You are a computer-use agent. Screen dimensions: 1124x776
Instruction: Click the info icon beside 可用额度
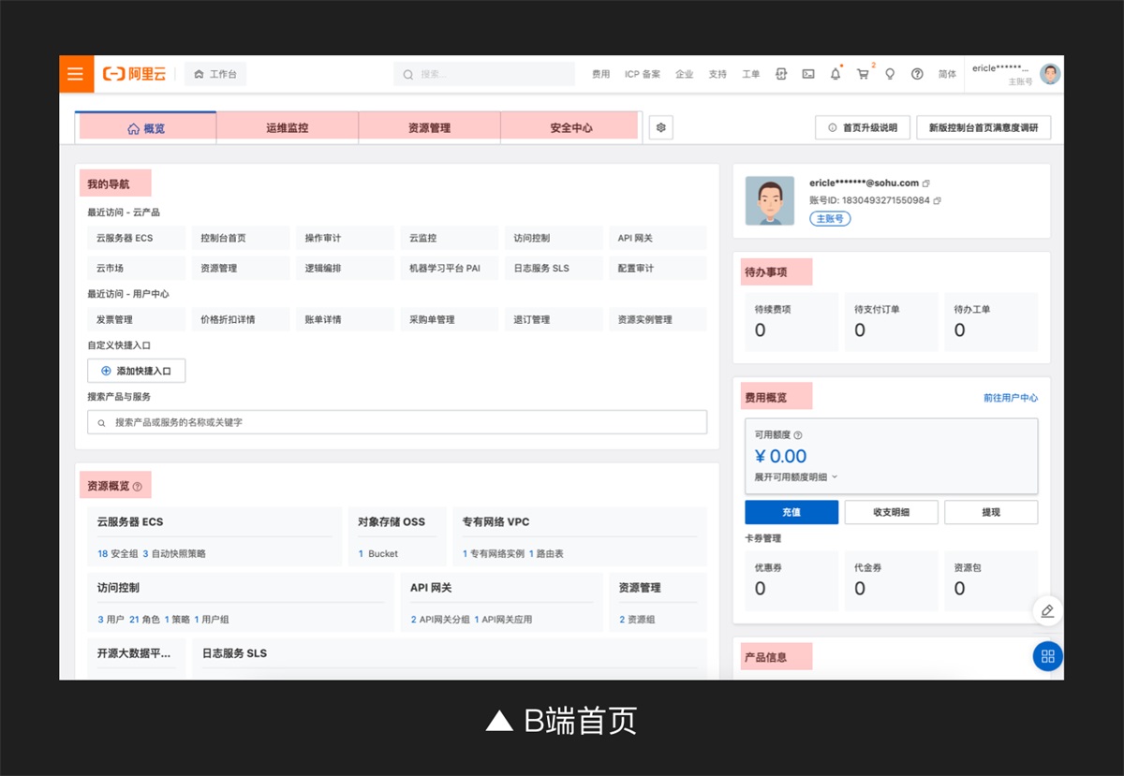[798, 434]
